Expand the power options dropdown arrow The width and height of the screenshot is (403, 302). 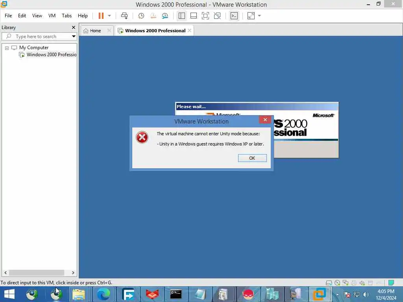109,16
